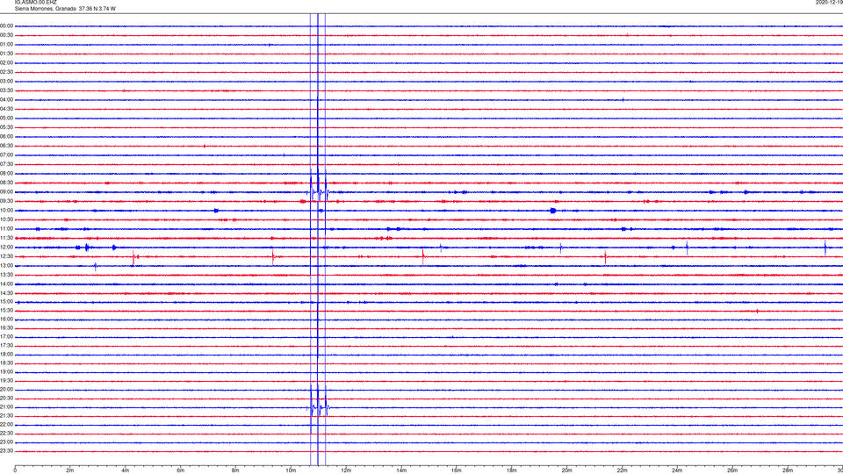
Task: Click the 13:00 row label
Action: (6, 265)
